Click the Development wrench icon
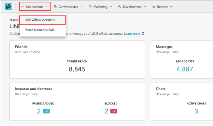Screen dimensions: 213x126 pos(119,7)
